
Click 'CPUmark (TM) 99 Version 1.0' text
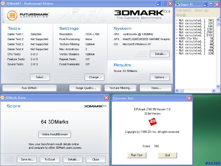pyautogui.click(x=152, y=109)
